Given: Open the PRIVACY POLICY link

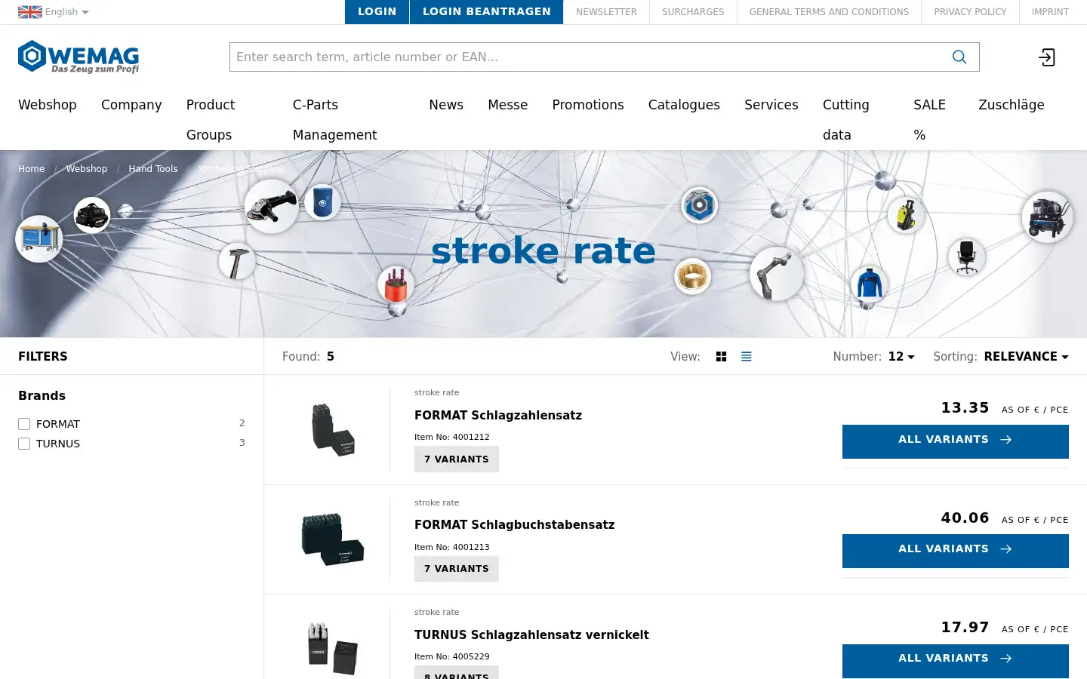Looking at the screenshot, I should point(970,12).
